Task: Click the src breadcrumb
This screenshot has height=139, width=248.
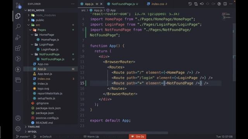Action: (x=83, y=10)
